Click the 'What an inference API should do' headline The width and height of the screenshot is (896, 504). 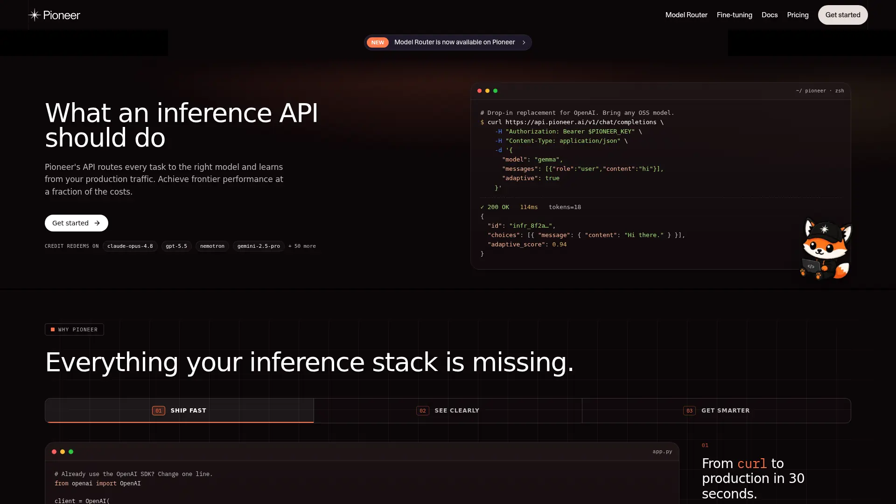182,125
